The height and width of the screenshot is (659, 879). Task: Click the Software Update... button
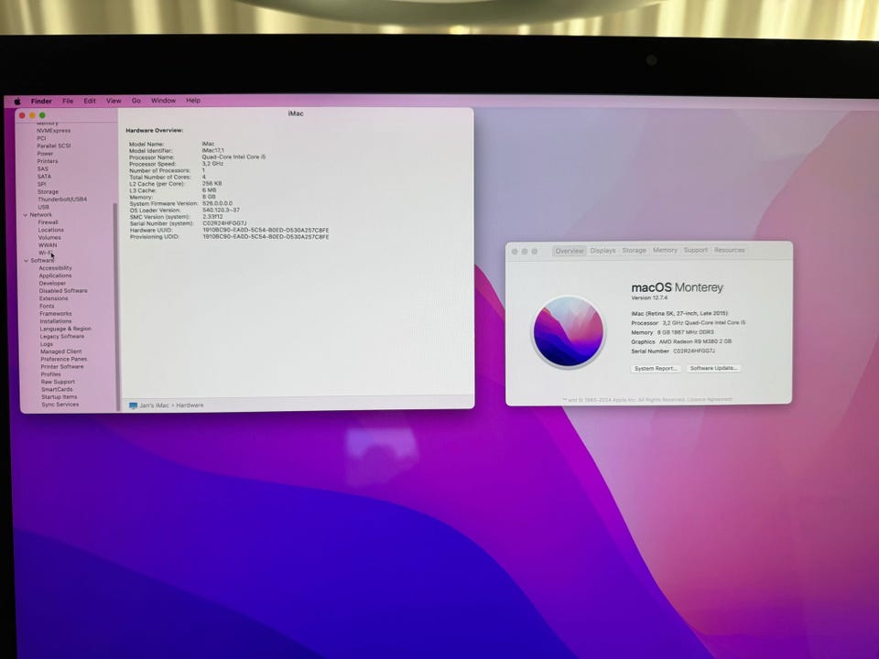pyautogui.click(x=713, y=368)
